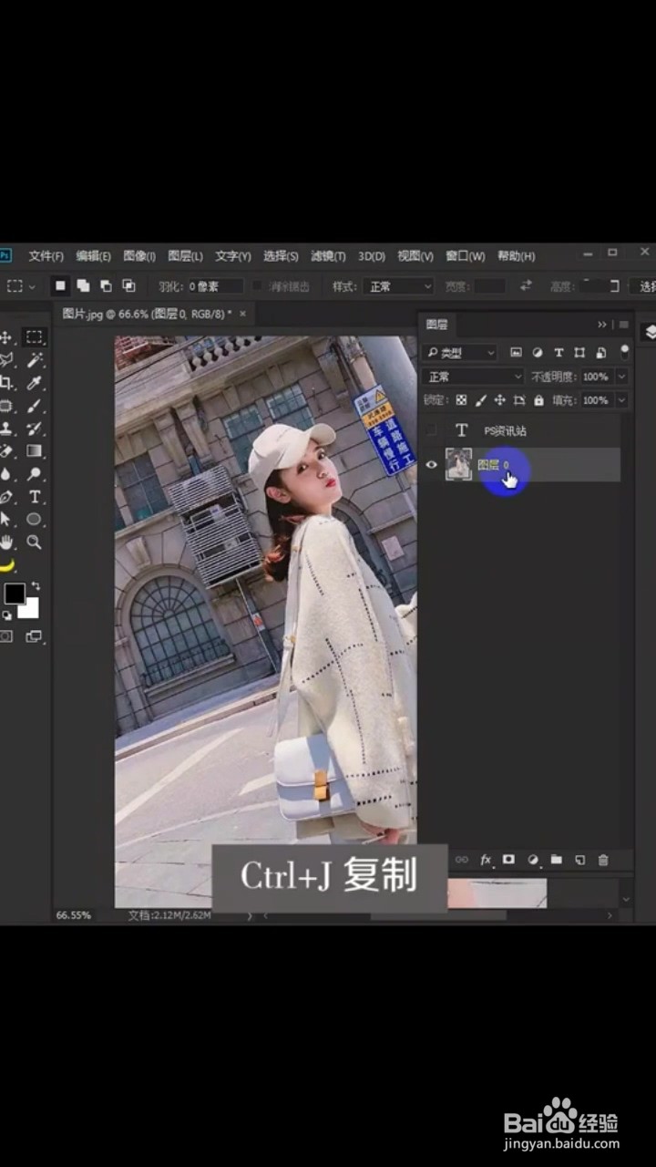Open the opacity 不透明度 slider arrow
The height and width of the screenshot is (1167, 656).
[x=622, y=377]
